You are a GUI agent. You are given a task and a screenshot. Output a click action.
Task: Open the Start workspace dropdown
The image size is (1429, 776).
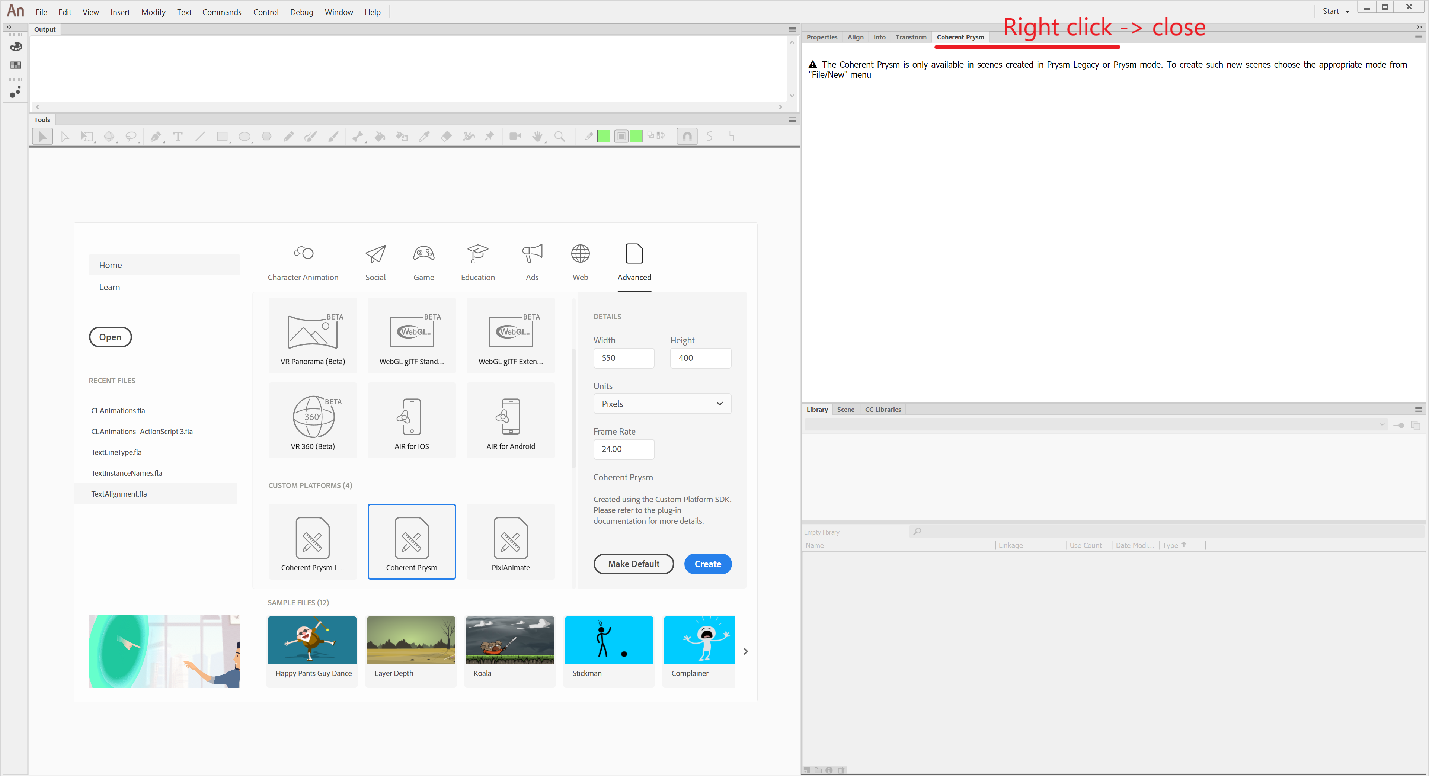[1335, 12]
